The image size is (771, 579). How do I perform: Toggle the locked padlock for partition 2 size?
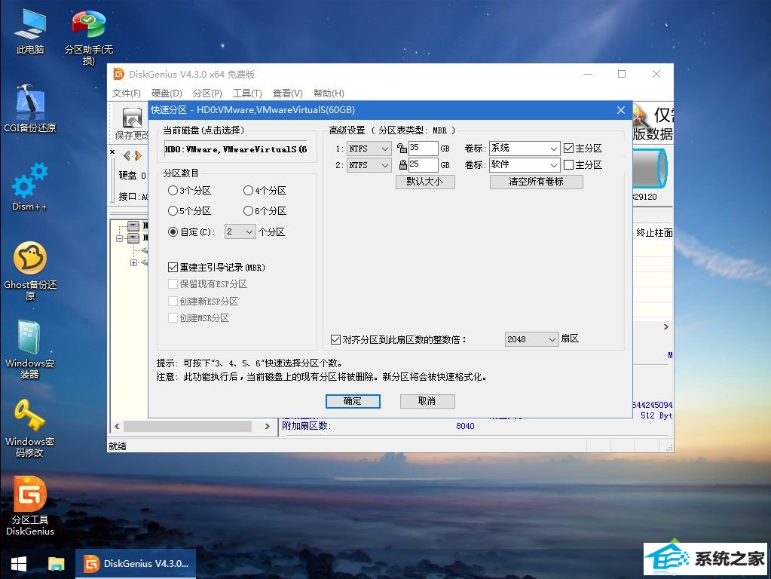click(x=402, y=165)
